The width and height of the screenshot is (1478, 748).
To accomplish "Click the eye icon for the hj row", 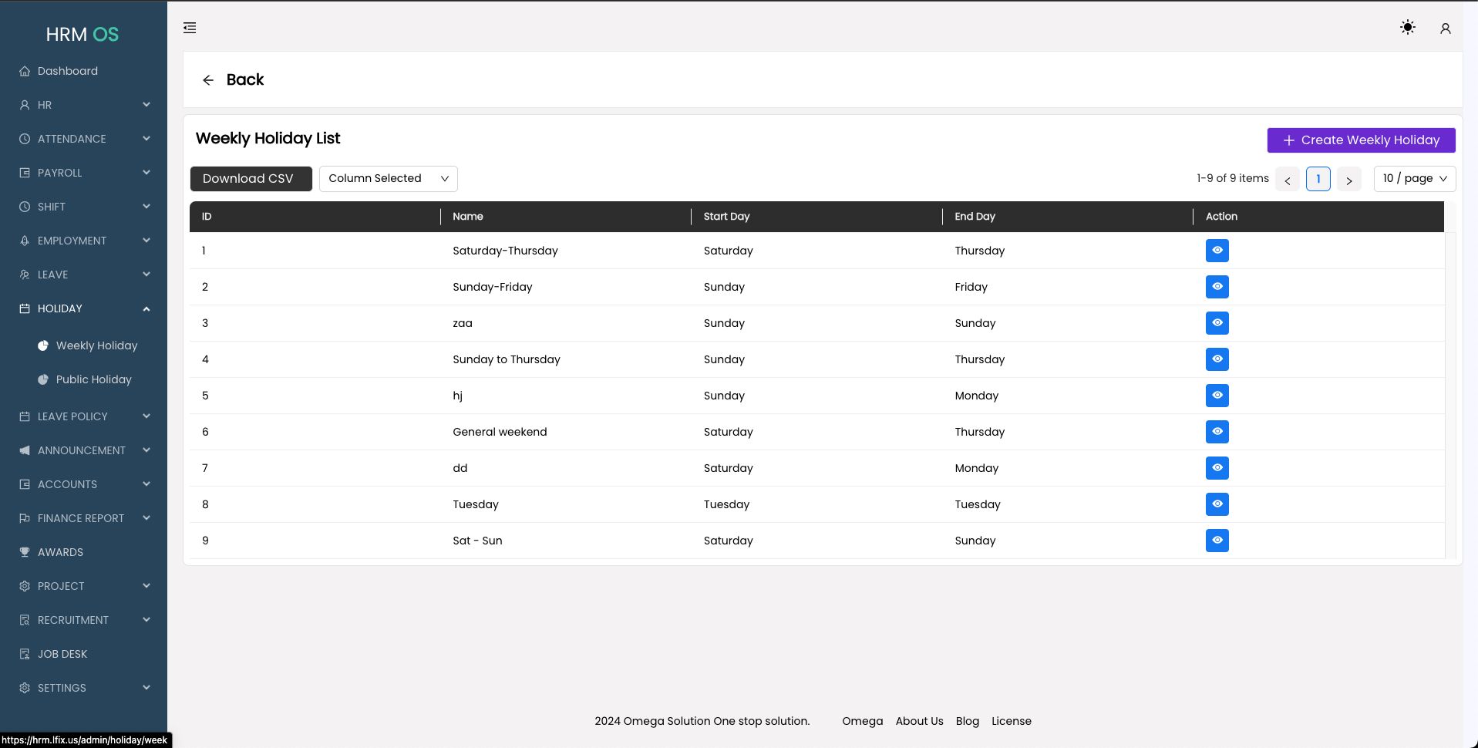I will (1217, 396).
